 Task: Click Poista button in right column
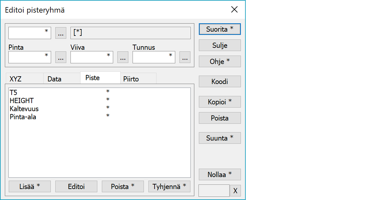coord(220,118)
